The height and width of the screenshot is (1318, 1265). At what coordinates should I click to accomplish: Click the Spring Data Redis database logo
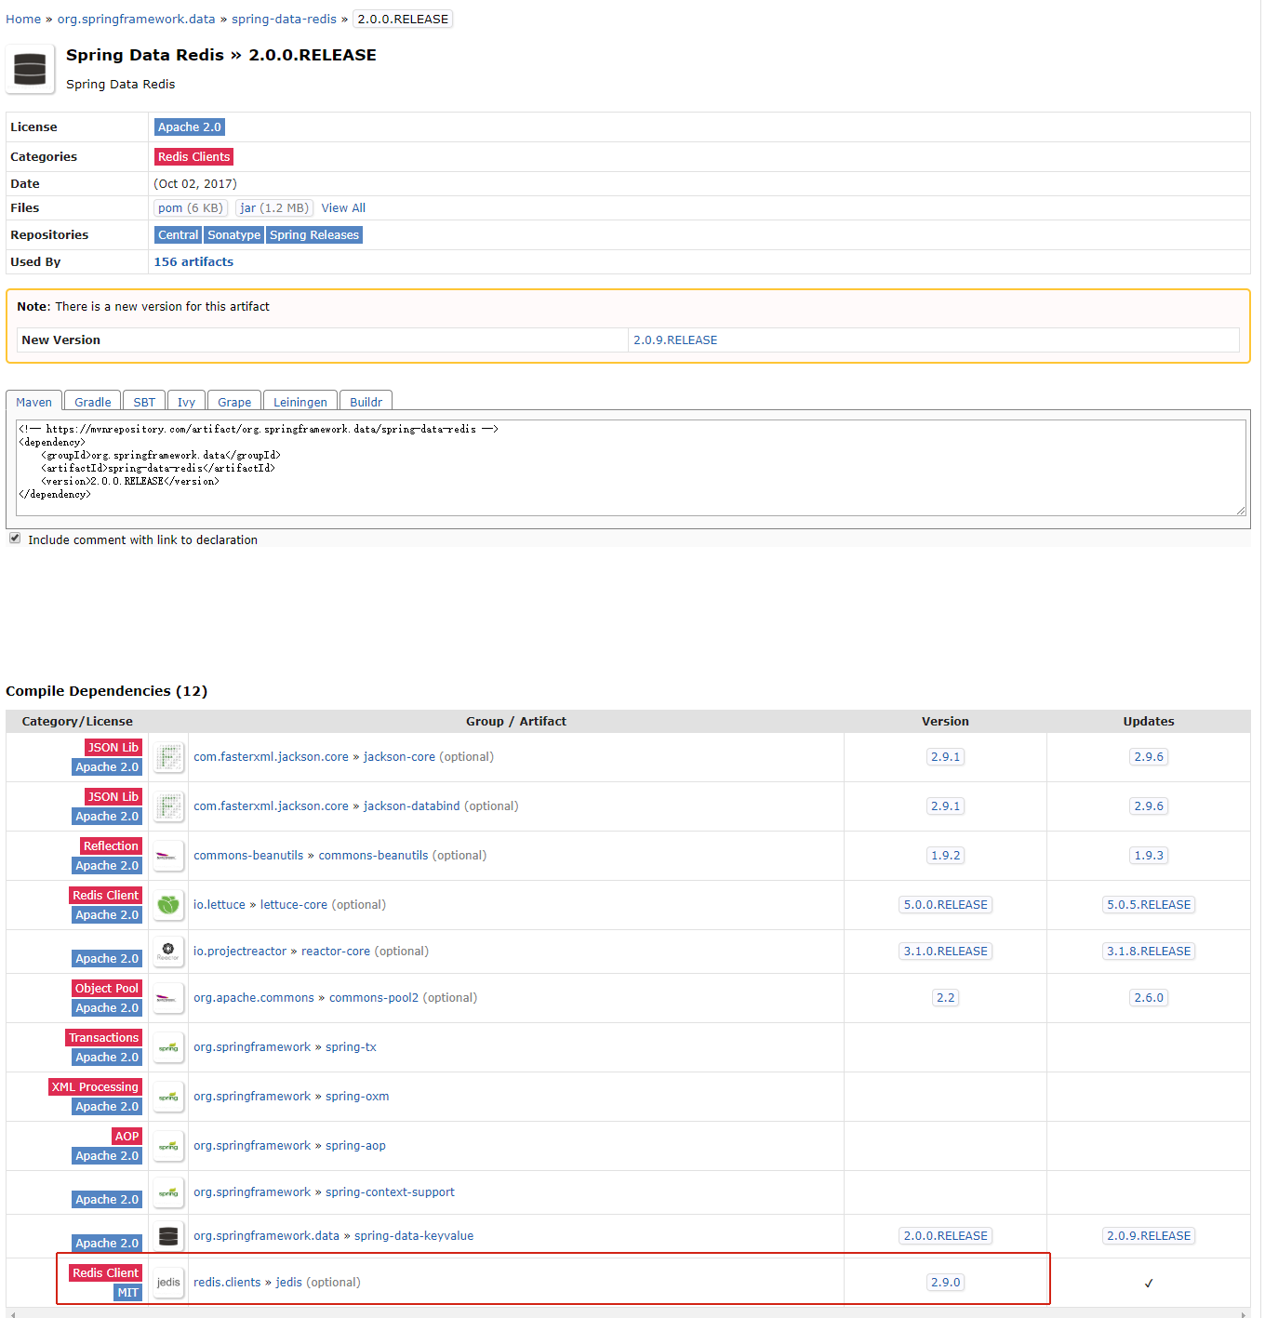click(x=29, y=69)
